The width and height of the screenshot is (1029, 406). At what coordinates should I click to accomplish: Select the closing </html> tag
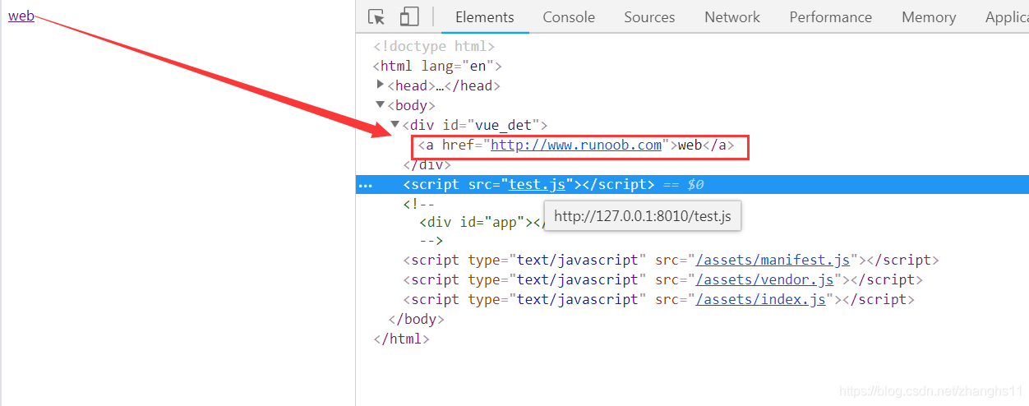pos(401,339)
